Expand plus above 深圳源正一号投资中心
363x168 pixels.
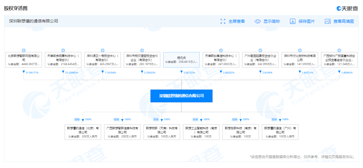pos(103,50)
